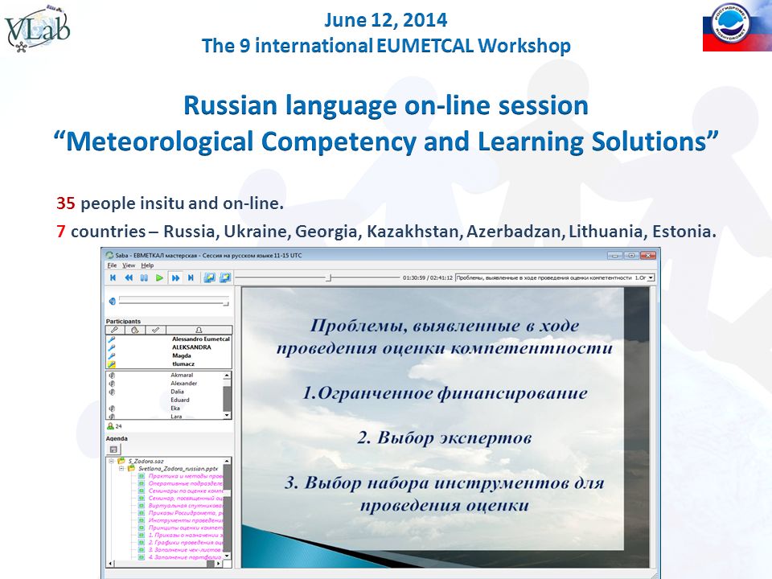Open agenda slide 'Приказы Росгидромета'
The image size is (772, 579).
tap(186, 513)
